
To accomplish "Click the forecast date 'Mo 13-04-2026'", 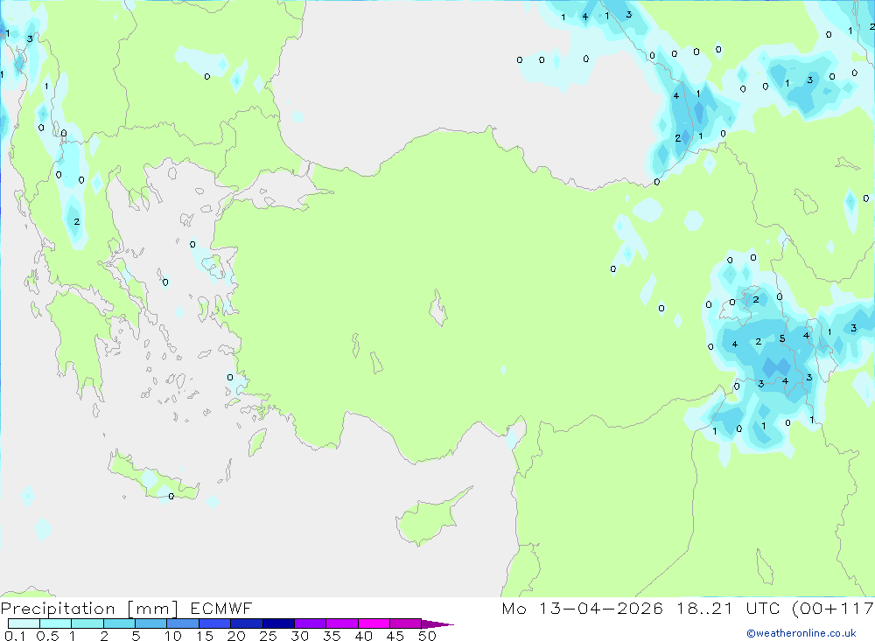I will 582,608.
